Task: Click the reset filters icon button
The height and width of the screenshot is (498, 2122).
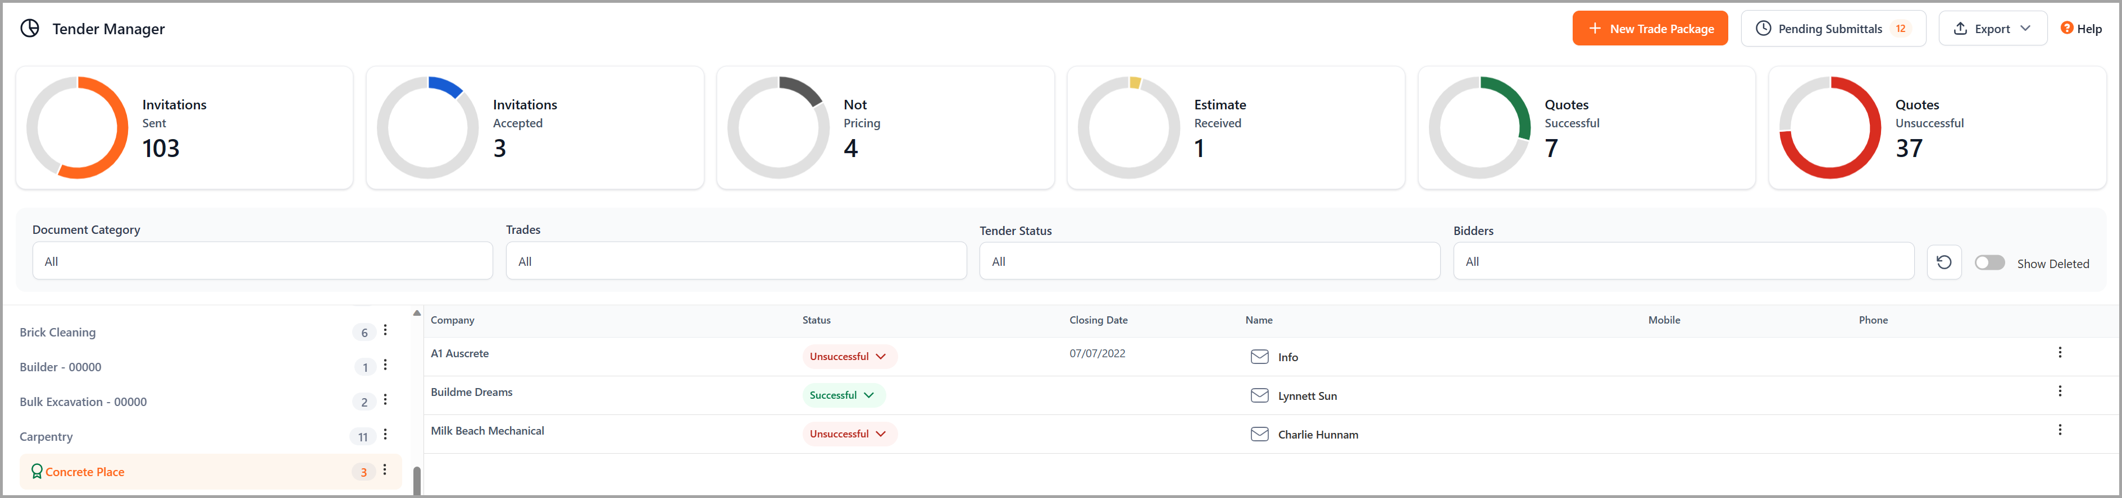Action: pos(1944,262)
